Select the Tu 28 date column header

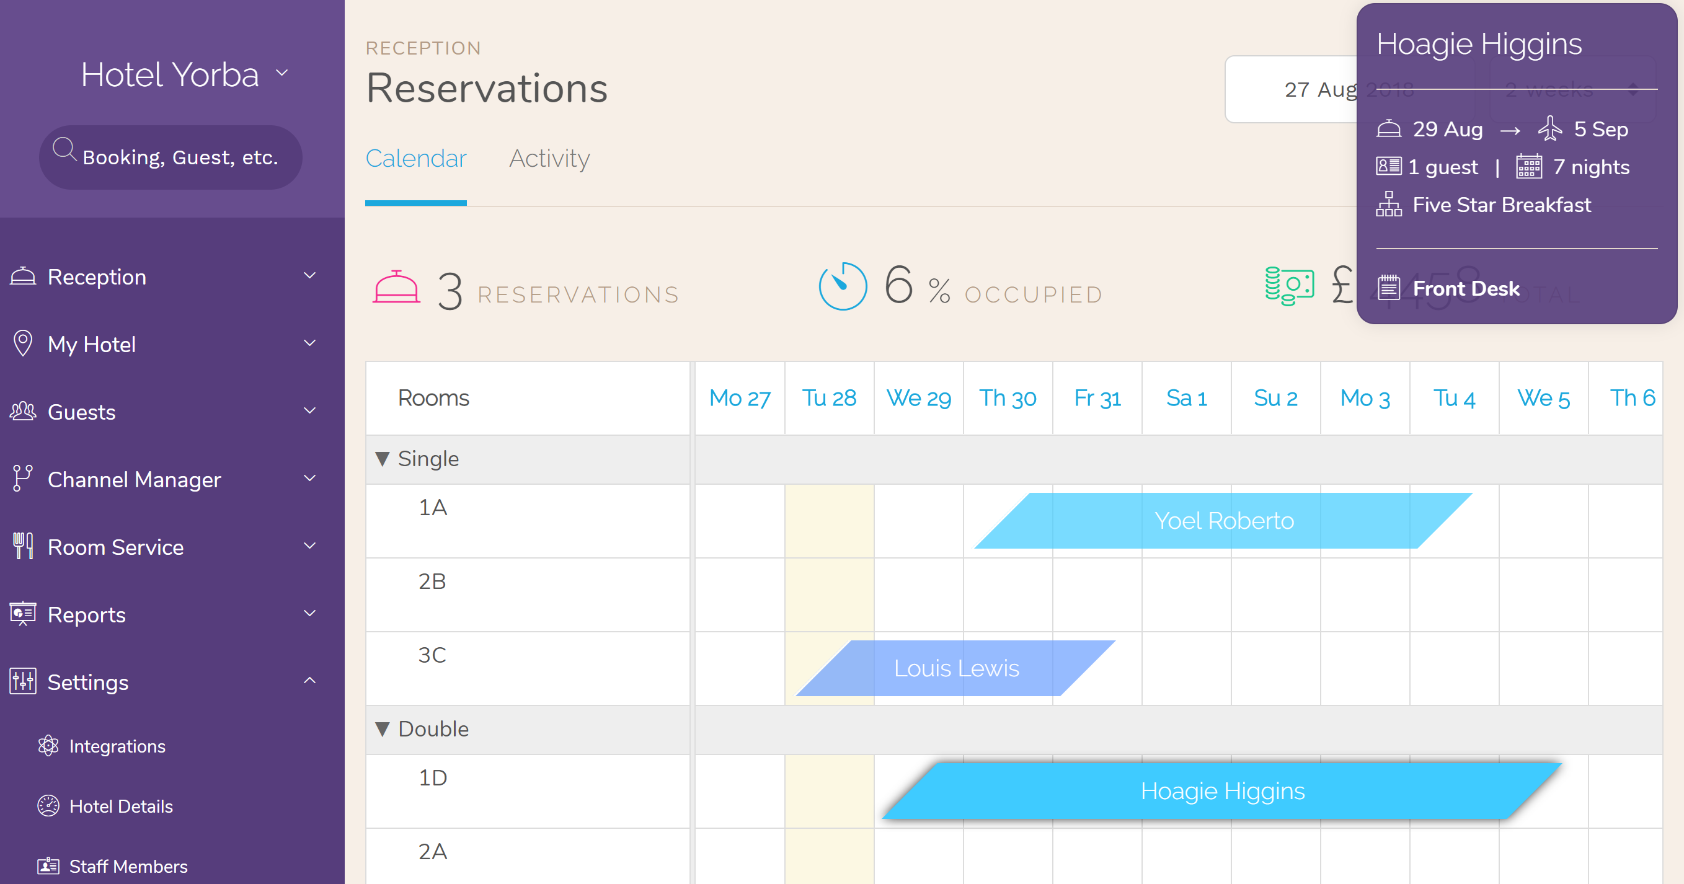pyautogui.click(x=829, y=397)
